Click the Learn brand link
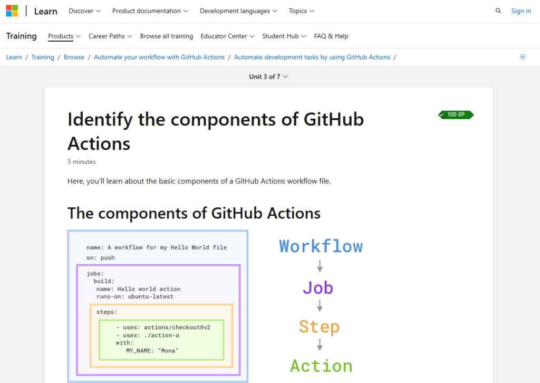The height and width of the screenshot is (383, 540). [45, 12]
